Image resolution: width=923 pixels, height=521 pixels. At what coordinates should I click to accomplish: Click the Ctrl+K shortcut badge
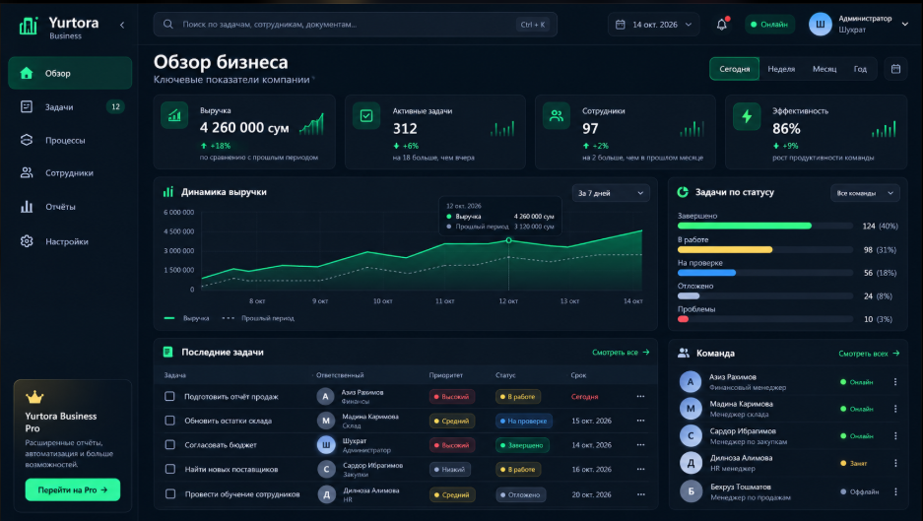coord(533,25)
